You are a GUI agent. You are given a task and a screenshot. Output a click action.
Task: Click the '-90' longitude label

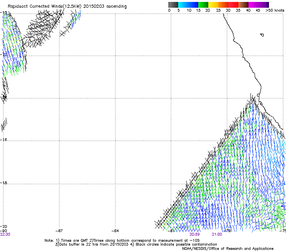(x=3, y=231)
